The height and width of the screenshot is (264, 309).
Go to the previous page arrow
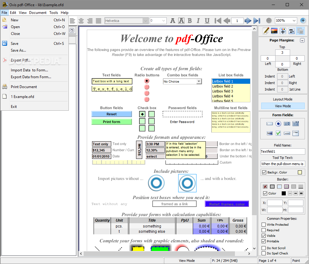click(227, 21)
